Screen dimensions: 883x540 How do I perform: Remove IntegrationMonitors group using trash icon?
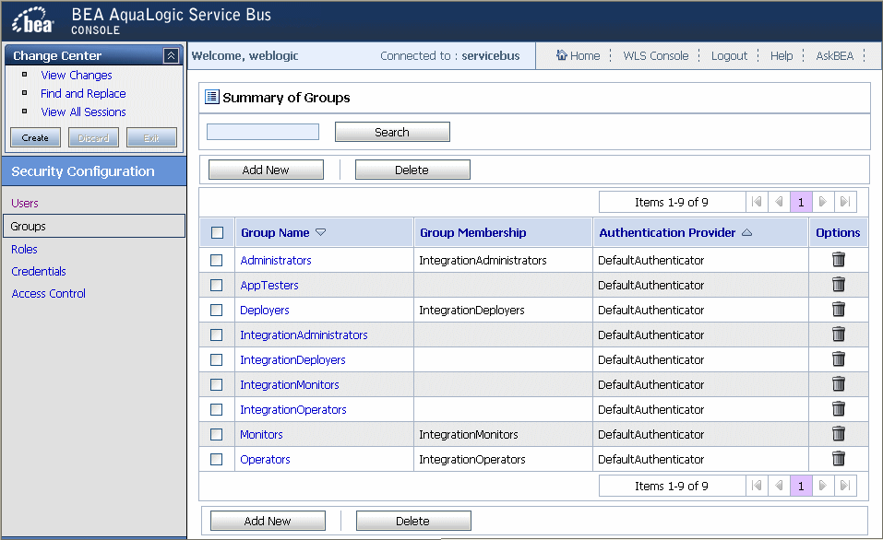point(838,384)
